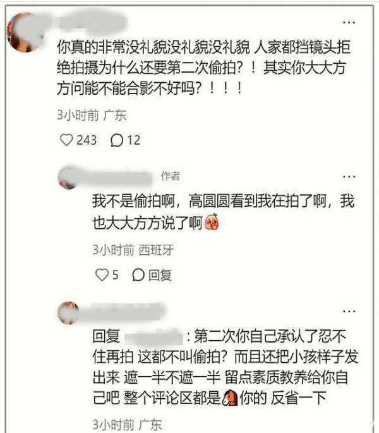This screenshot has height=433, width=379.
Task: Open the author's avatar in reply
Action: (68, 178)
